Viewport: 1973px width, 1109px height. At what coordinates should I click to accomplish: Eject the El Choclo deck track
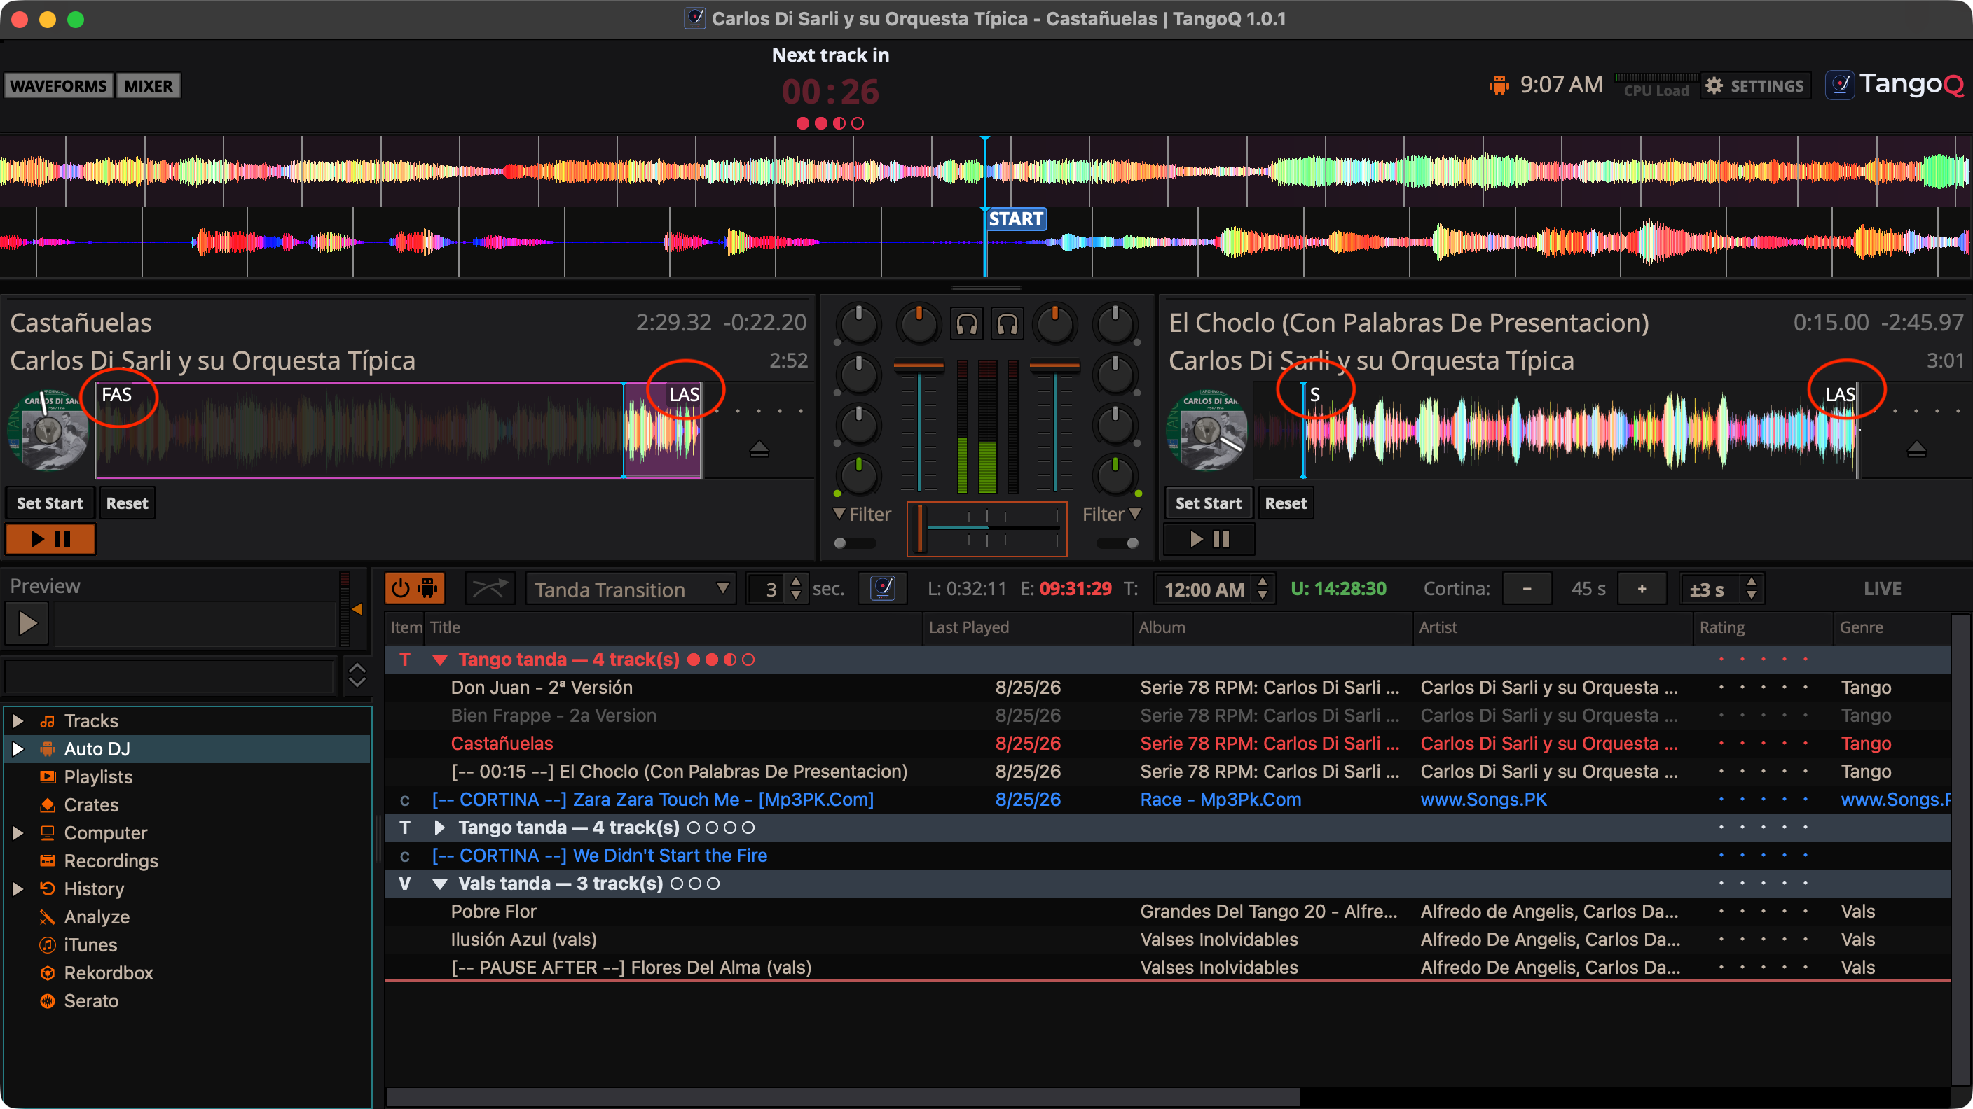tap(1916, 449)
